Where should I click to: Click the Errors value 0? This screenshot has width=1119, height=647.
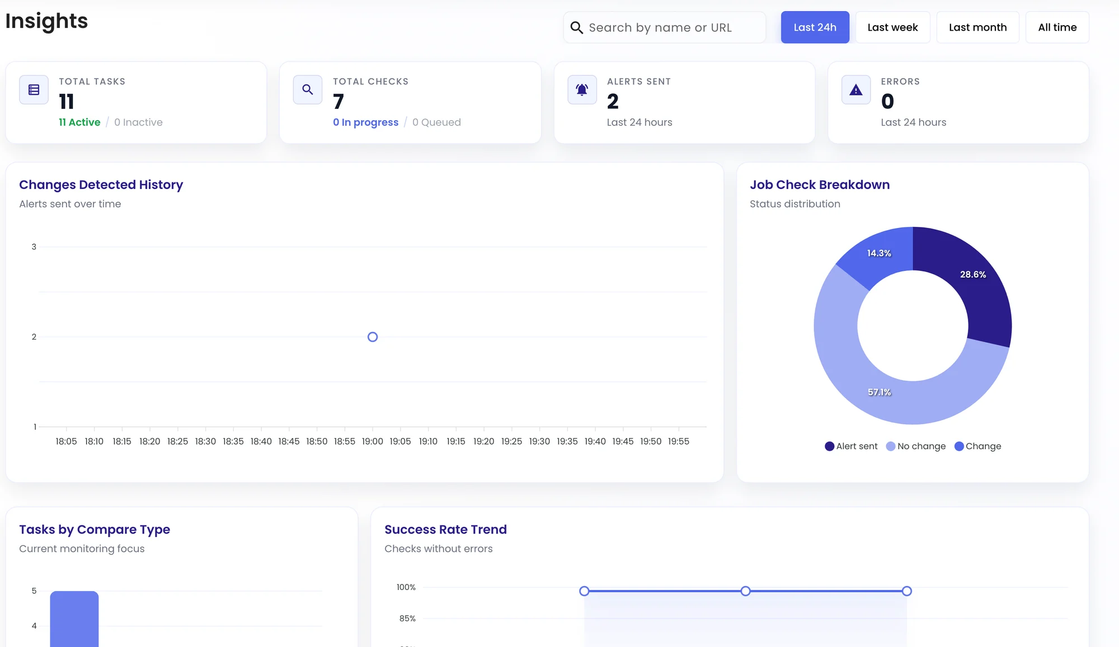point(887,101)
